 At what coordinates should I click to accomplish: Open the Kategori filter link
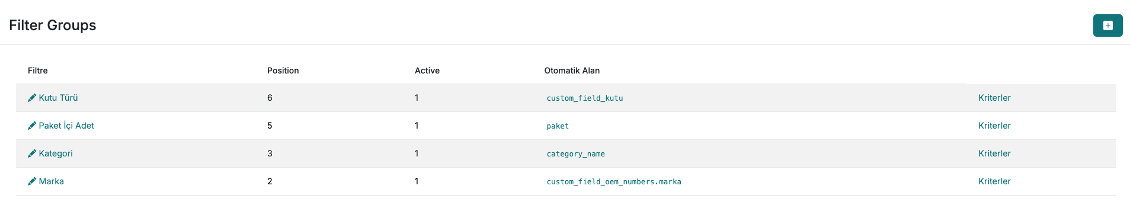pyautogui.click(x=56, y=153)
